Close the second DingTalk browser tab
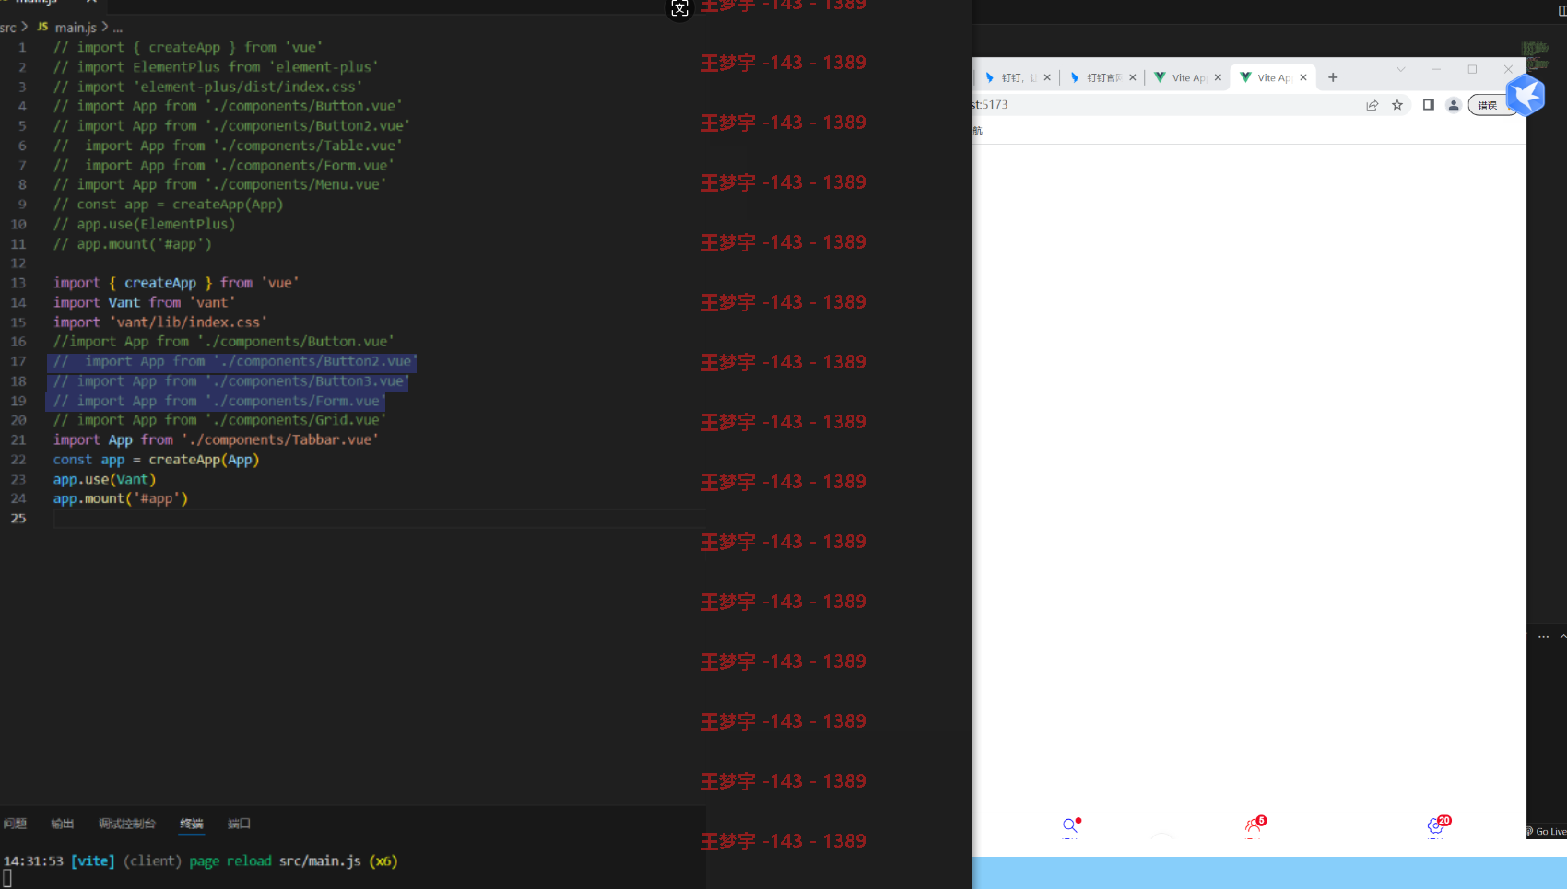This screenshot has height=889, width=1567. coord(1133,77)
